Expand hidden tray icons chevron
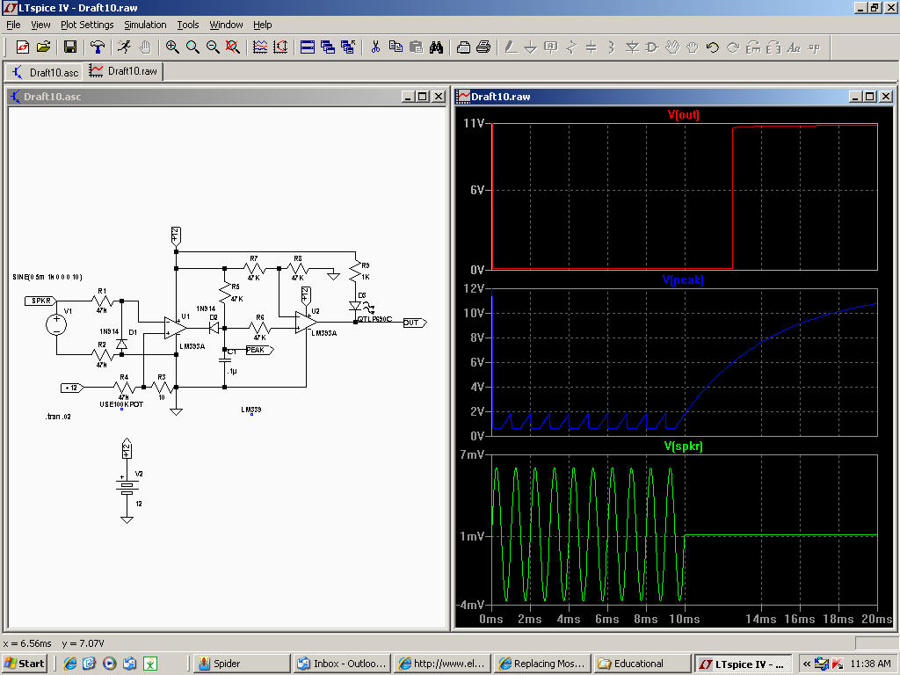Viewport: 900px width, 675px height. coord(807,664)
